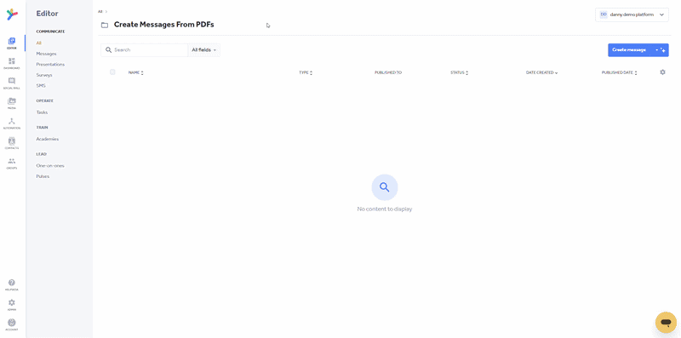The image size is (681, 338).
Task: Select Tasks under Operate
Action: click(x=42, y=112)
